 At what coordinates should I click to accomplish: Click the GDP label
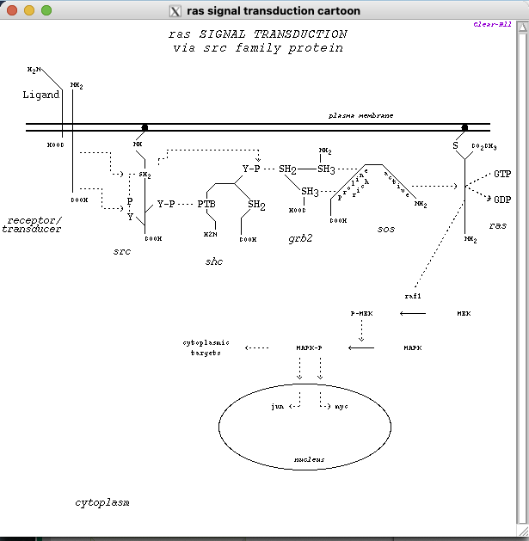coord(502,199)
